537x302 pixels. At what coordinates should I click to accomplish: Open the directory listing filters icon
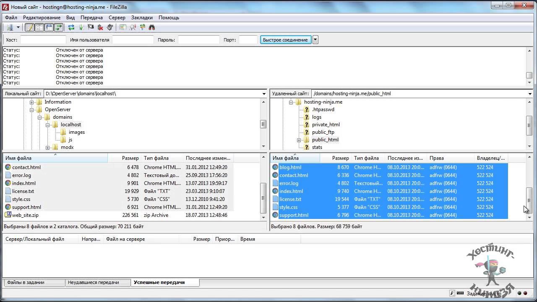123,27
